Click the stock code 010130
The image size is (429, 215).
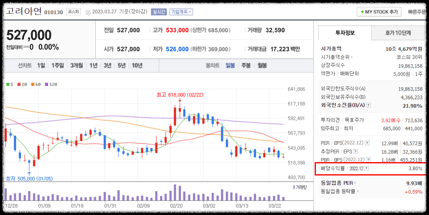[54, 12]
